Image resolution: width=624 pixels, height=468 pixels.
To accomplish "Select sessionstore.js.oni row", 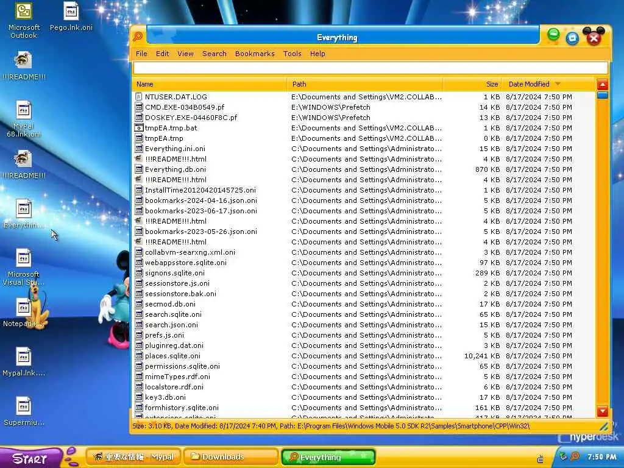I will (363, 283).
